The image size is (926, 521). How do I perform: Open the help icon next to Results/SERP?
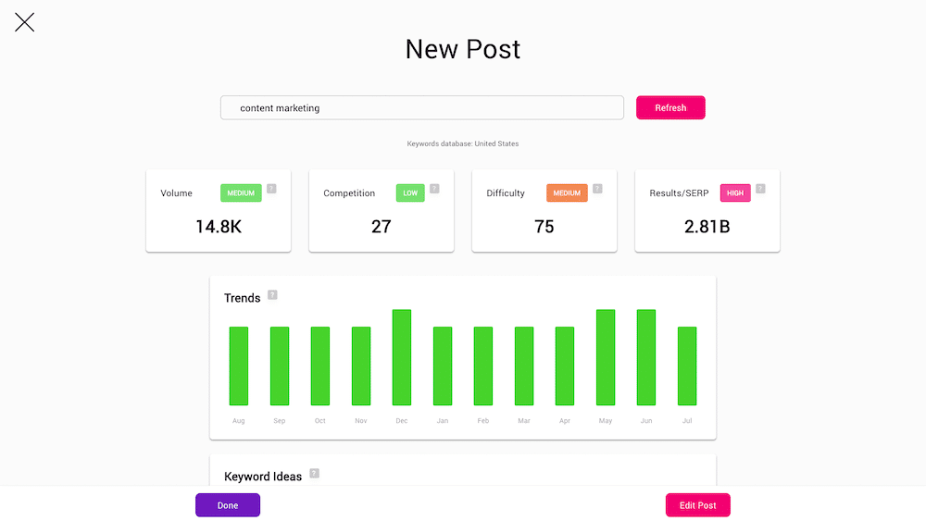tap(760, 189)
